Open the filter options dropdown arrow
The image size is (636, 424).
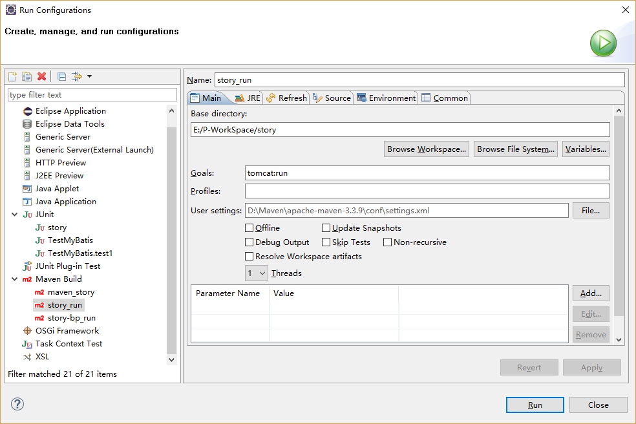[90, 76]
